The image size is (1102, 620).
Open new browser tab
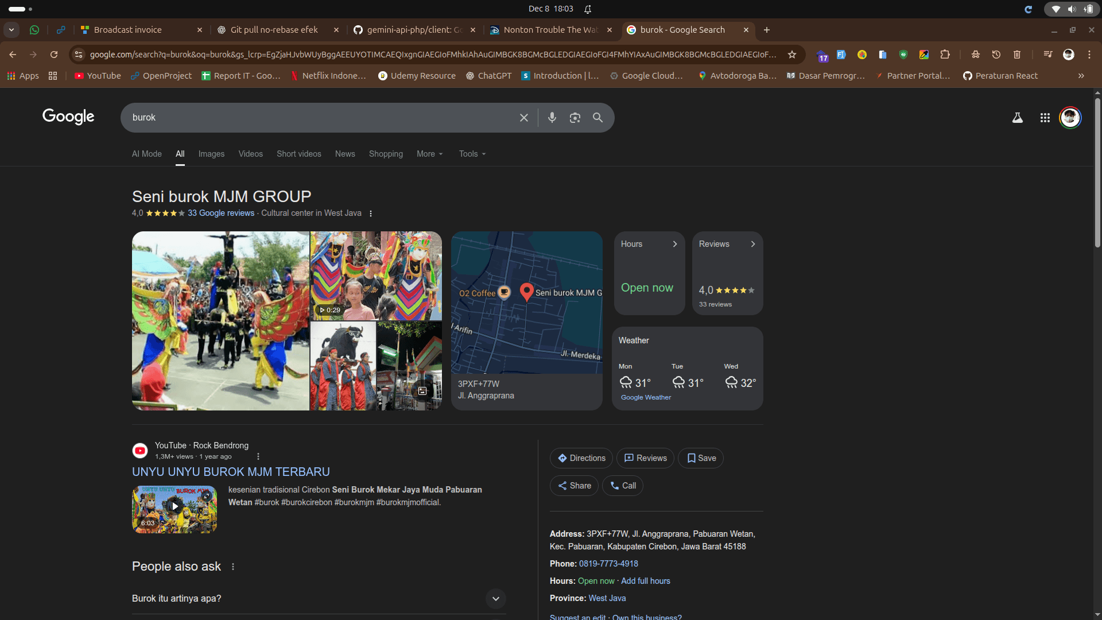click(x=767, y=30)
